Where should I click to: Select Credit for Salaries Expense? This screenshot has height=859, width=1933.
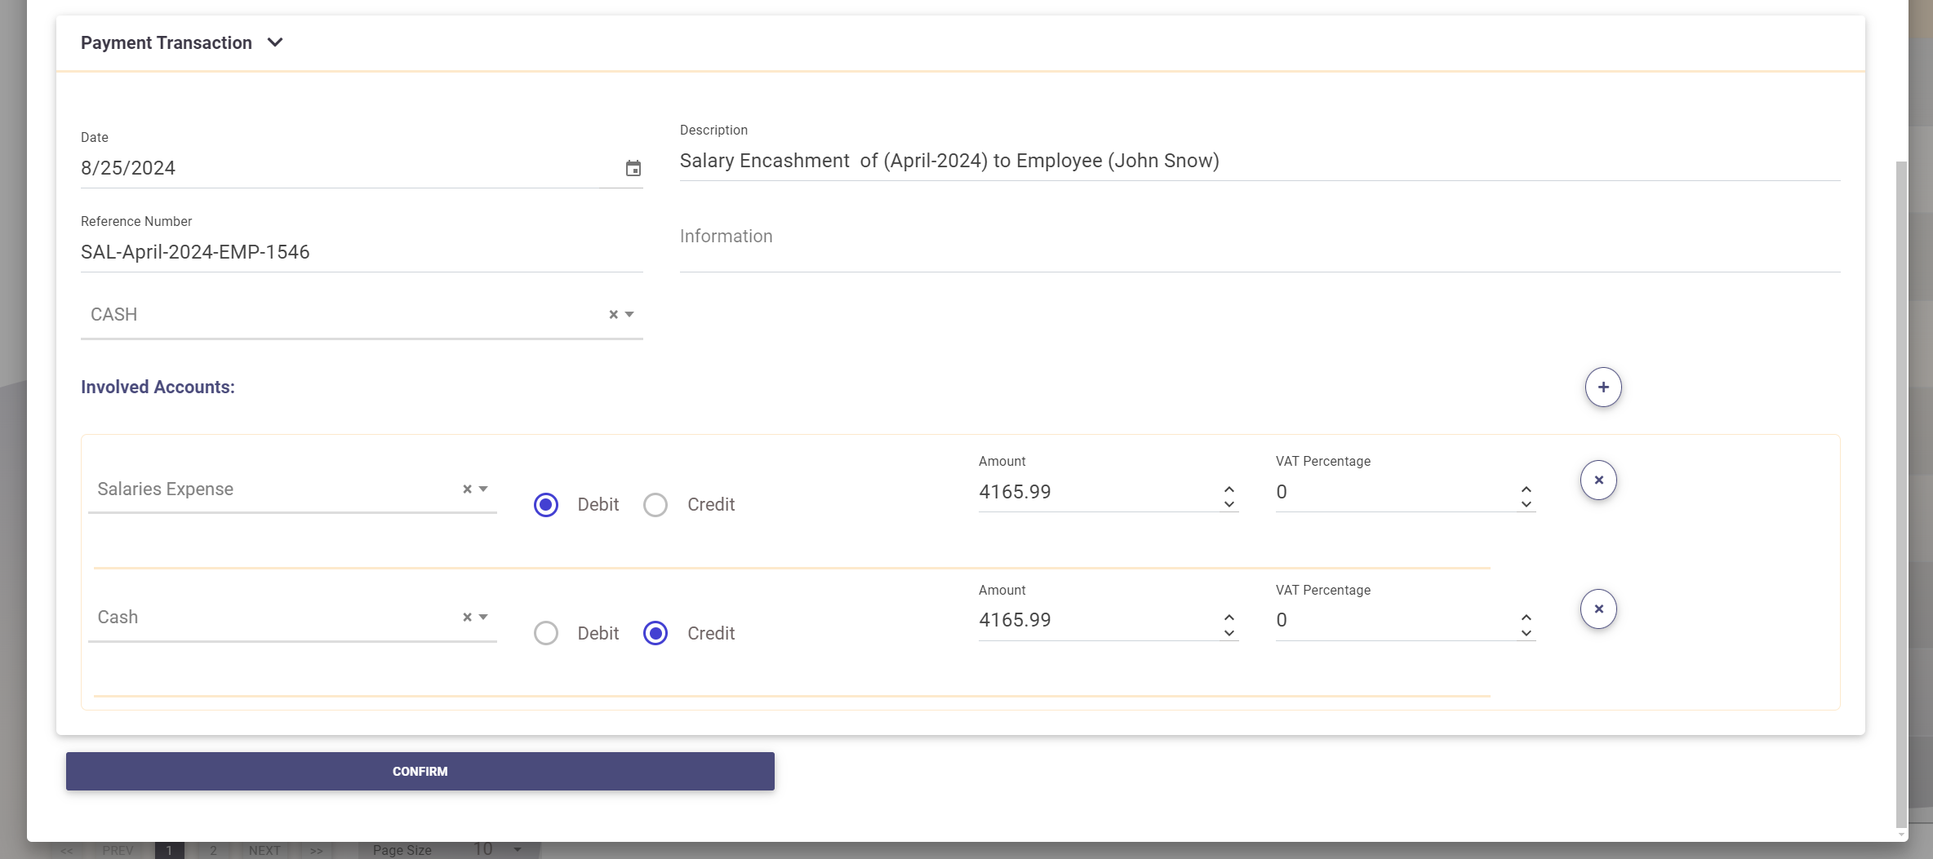tap(655, 505)
